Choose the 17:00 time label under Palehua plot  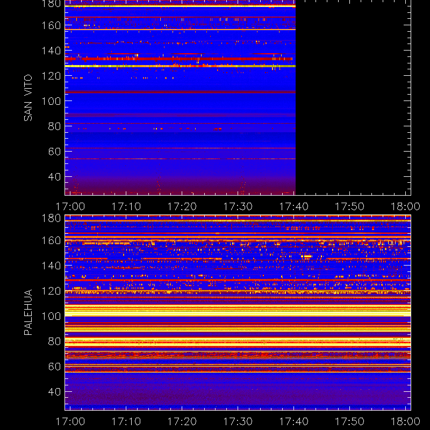coord(70,421)
